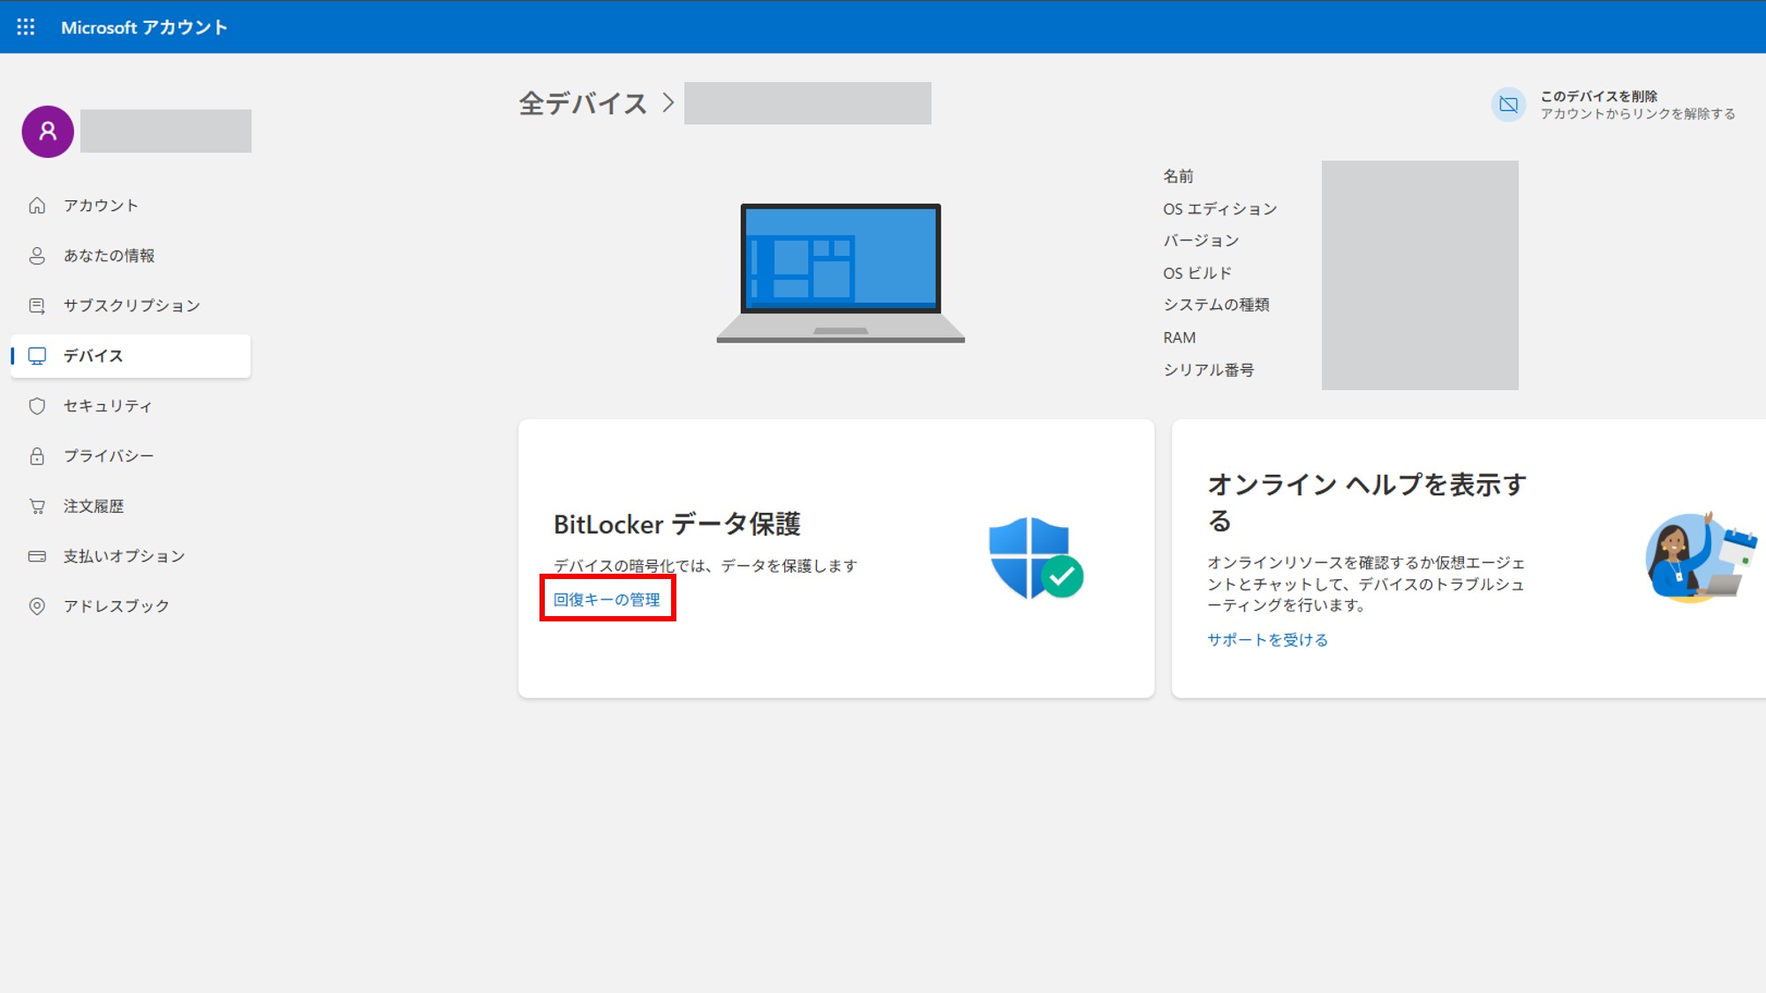Screen dimensions: 1766x993
Task: Click 全デバイス breadcrumb link
Action: 583,103
